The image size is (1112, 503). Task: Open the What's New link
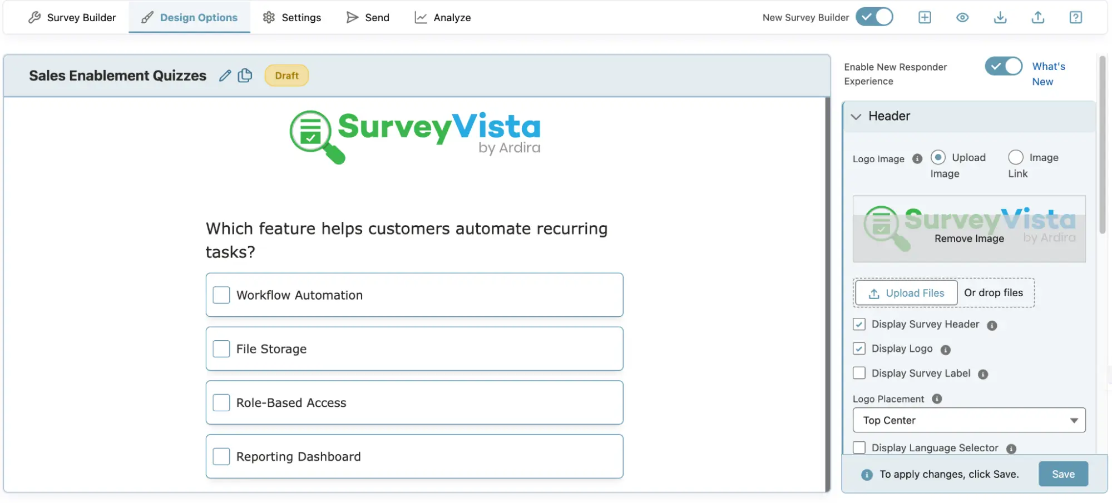tap(1048, 74)
